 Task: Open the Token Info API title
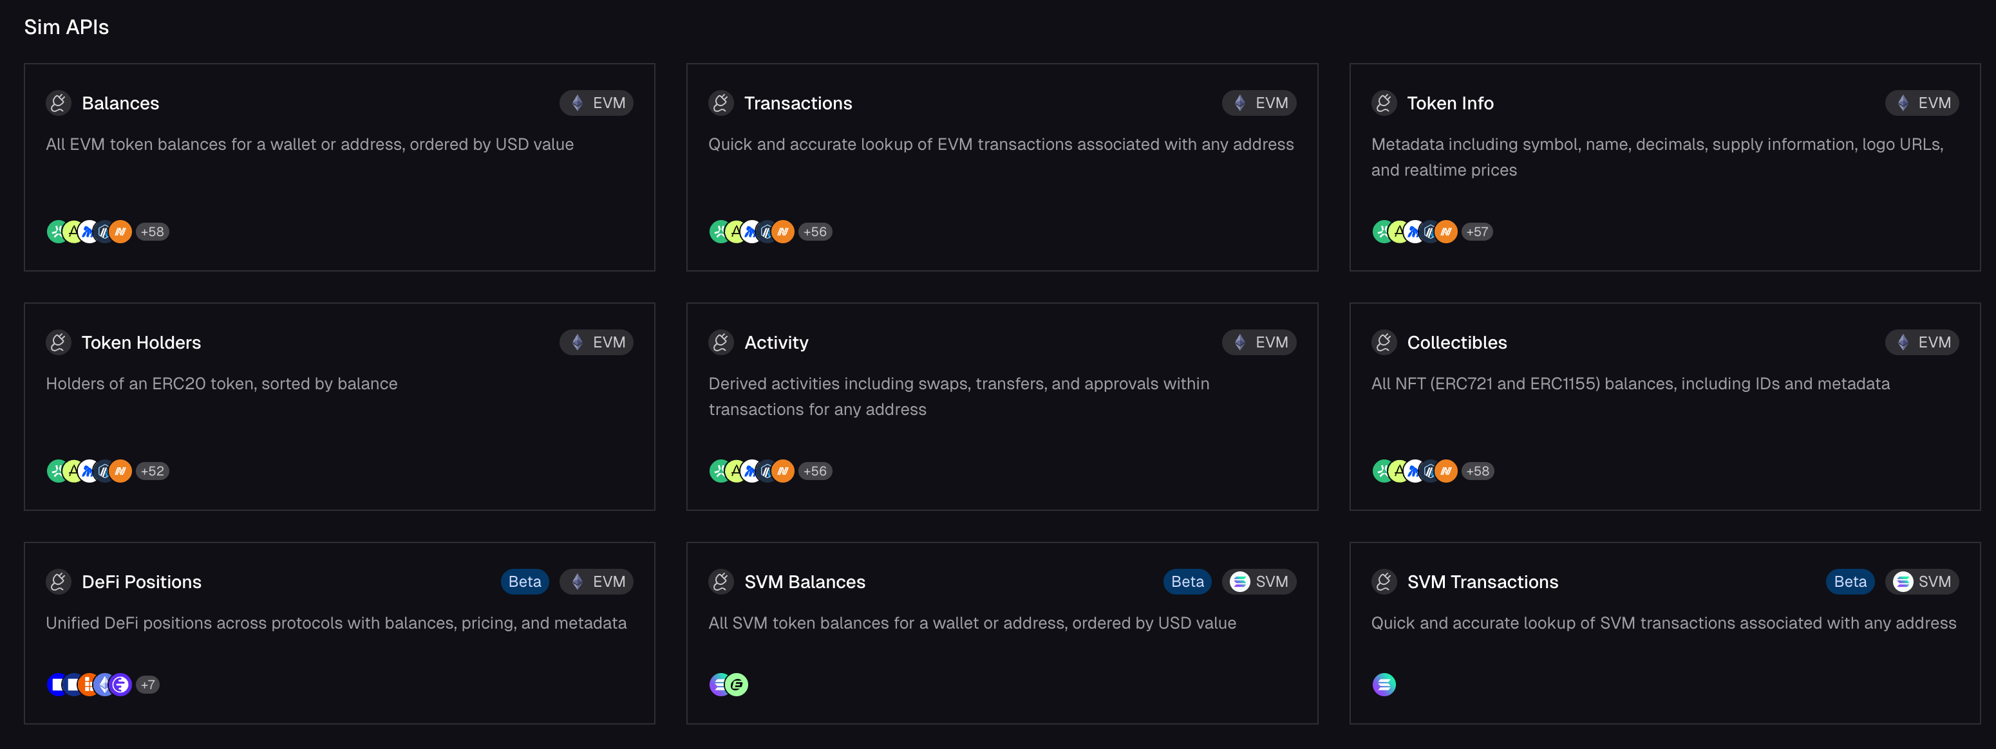coord(1450,103)
